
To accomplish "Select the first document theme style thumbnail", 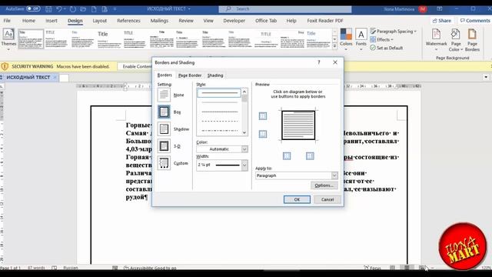I will point(31,39).
